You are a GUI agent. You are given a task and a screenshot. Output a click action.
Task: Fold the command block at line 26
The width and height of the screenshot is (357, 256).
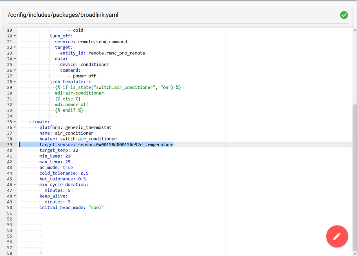(x=15, y=70)
